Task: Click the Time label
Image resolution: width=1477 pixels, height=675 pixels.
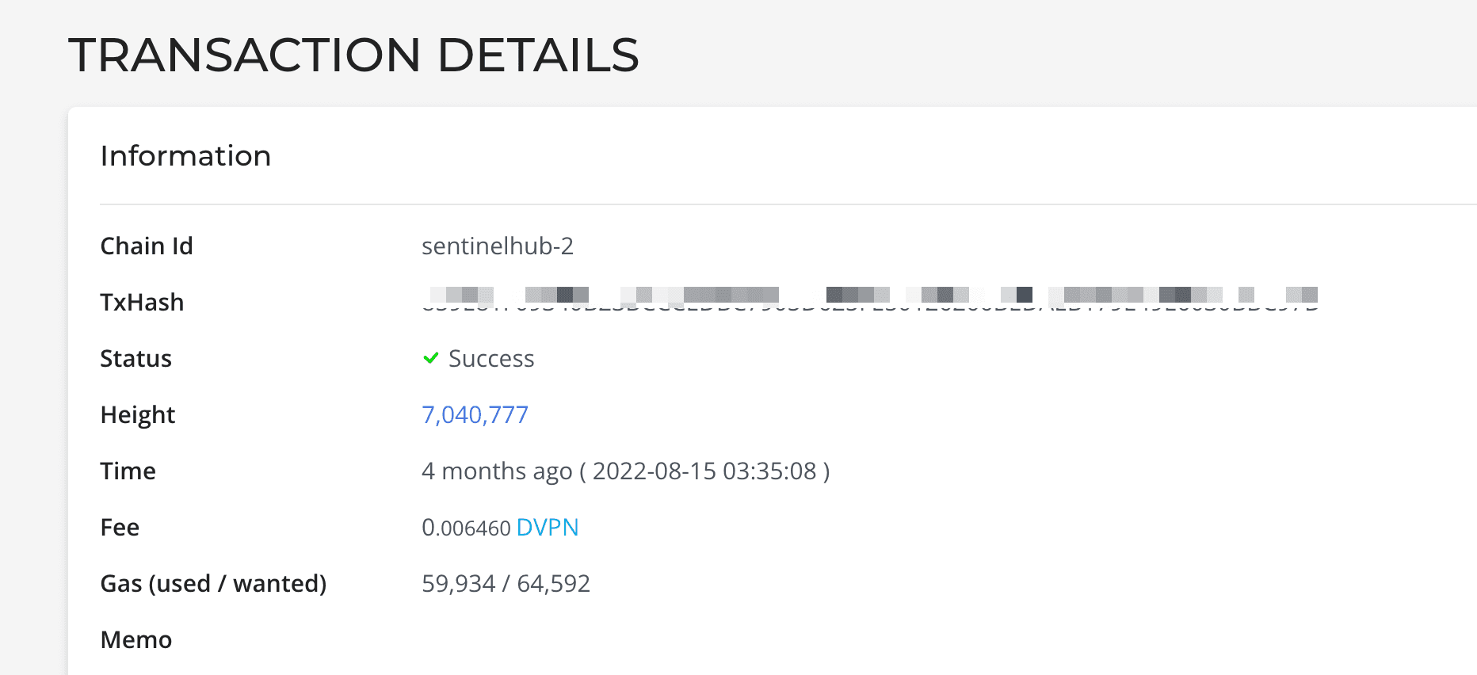Action: [x=128, y=471]
